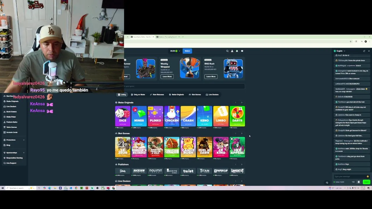Open Responsible Gaming in the sidebar

14,158
